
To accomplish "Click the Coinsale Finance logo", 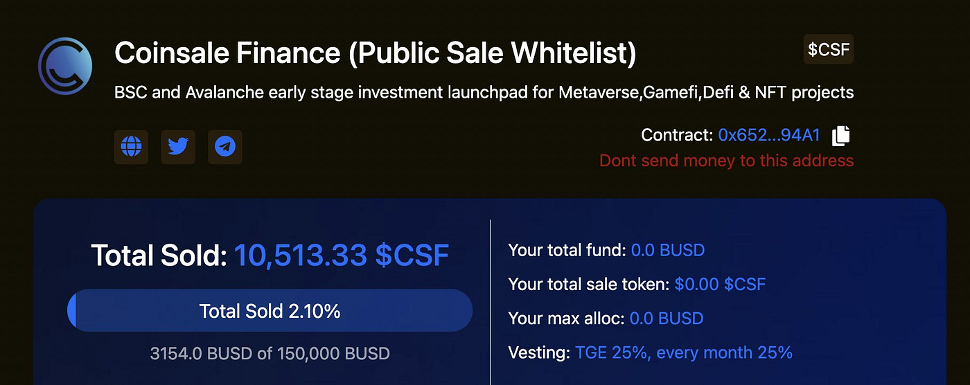I will click(x=65, y=66).
